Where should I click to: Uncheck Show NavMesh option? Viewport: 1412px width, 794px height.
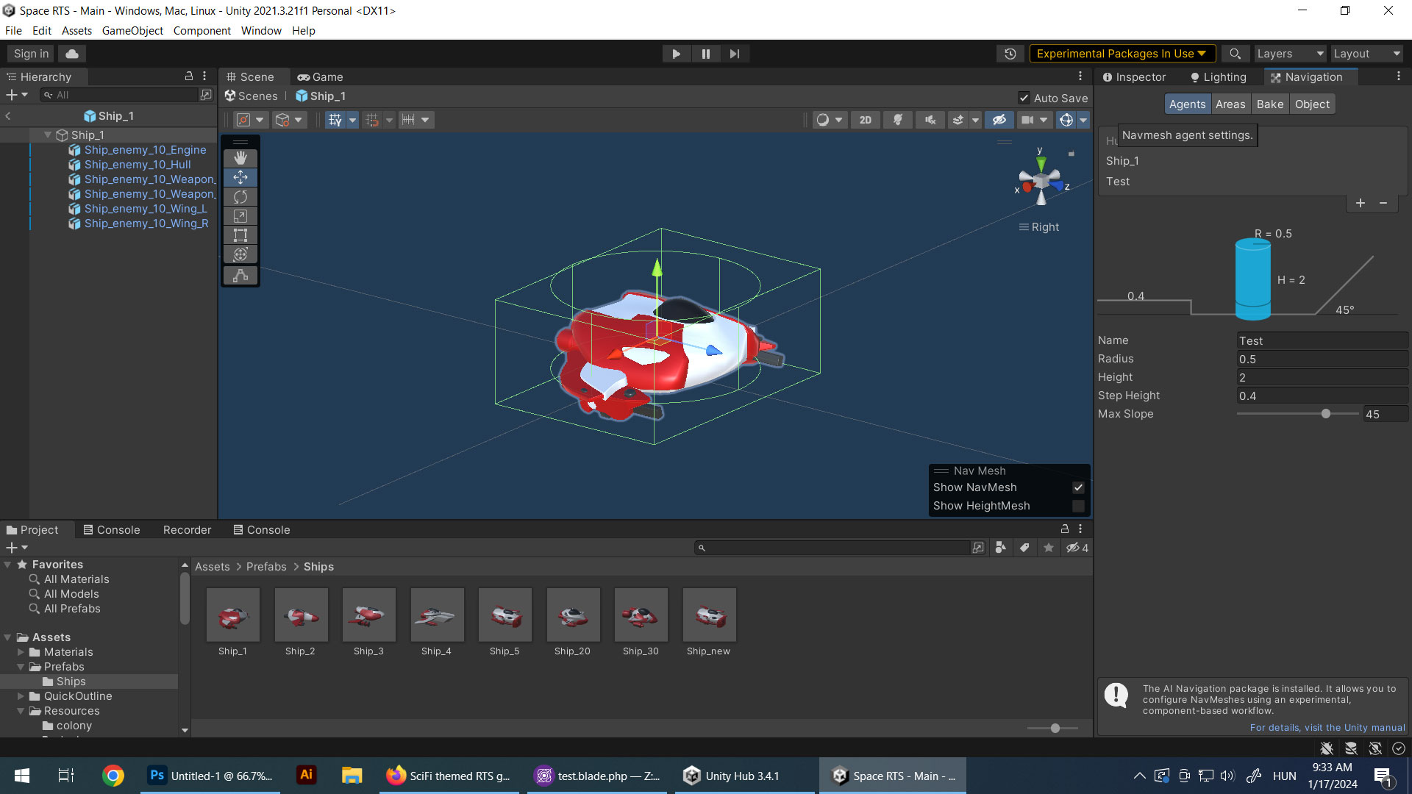point(1078,487)
